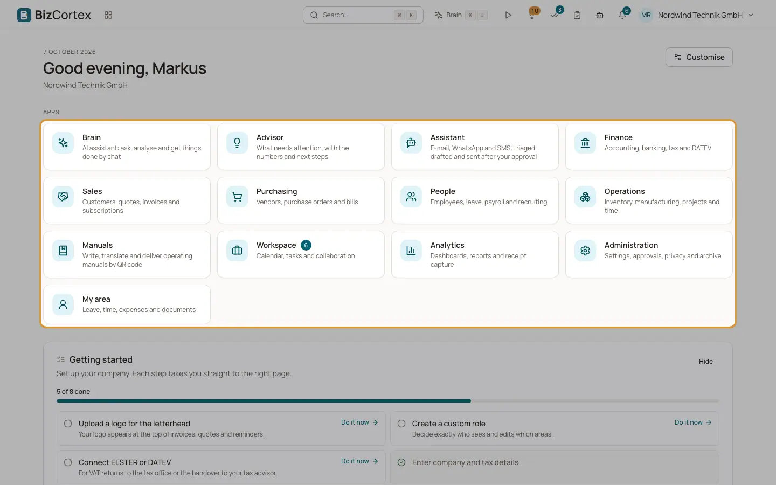Select the Upload a logo step circle
This screenshot has height=485, width=776.
[x=68, y=424]
